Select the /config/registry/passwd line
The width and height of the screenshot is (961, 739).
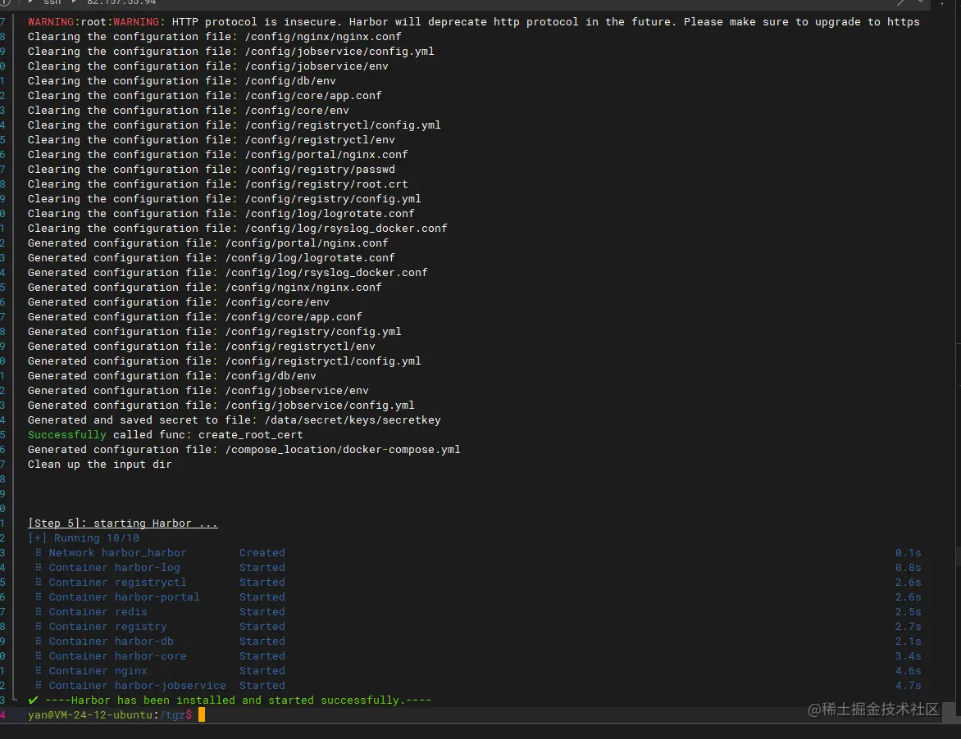click(x=211, y=169)
